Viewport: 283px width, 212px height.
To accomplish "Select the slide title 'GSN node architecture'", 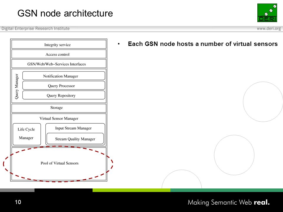I will click(x=65, y=13).
